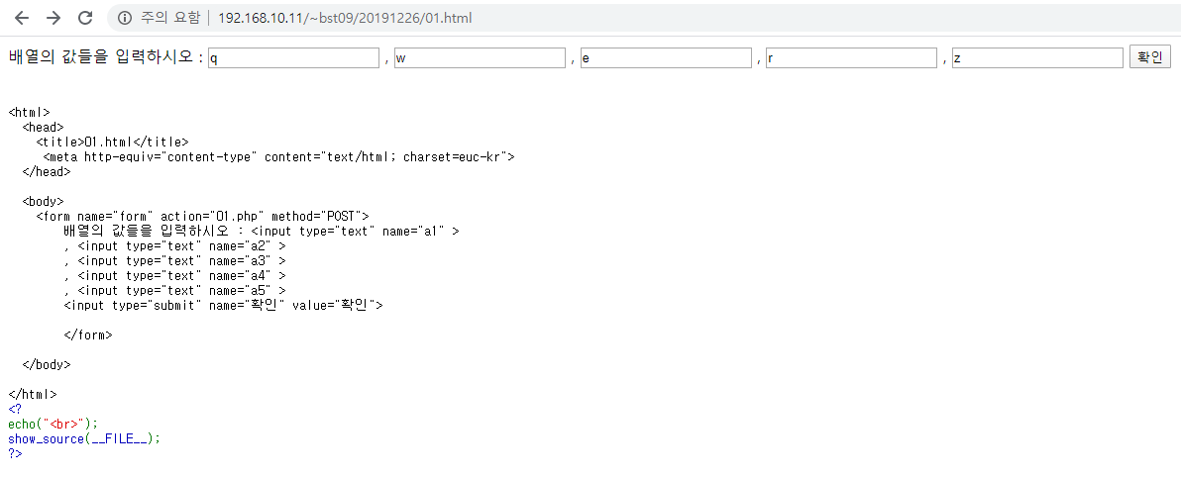This screenshot has width=1181, height=477.
Task: Click the source line with name="a2"
Action: (174, 246)
